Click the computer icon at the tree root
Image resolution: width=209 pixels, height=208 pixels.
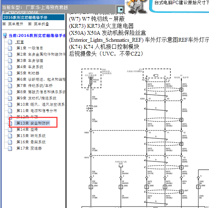5,35
